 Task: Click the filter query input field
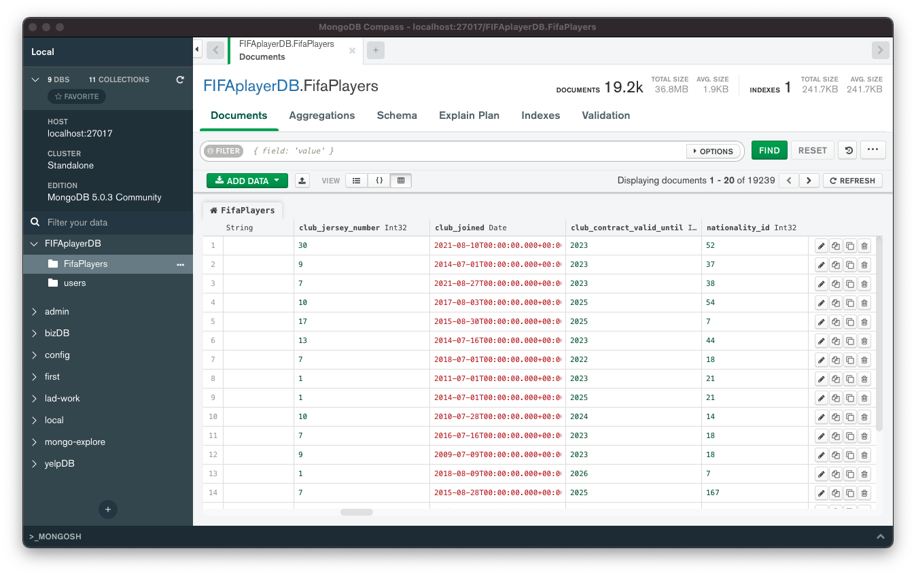466,151
